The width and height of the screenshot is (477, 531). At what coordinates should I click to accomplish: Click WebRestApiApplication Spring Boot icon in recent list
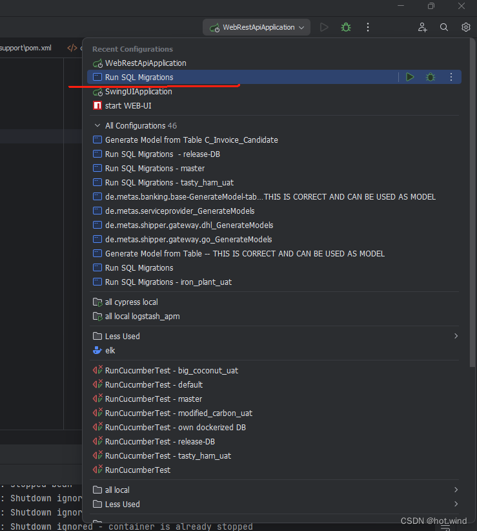[97, 63]
